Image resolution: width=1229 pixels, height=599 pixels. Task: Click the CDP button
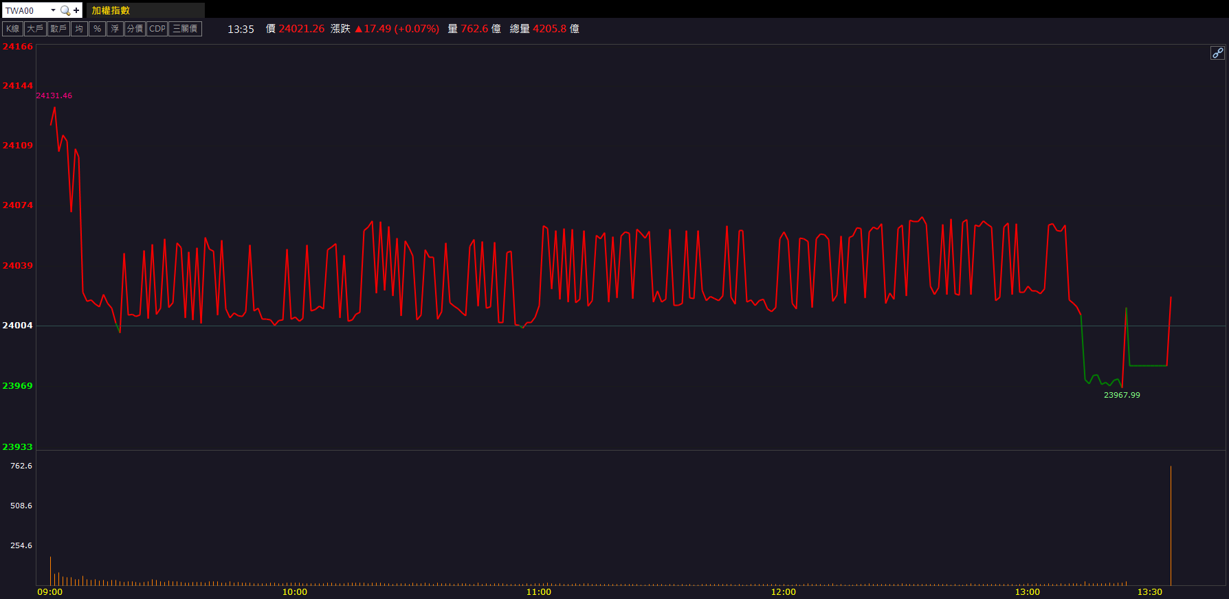(157, 29)
